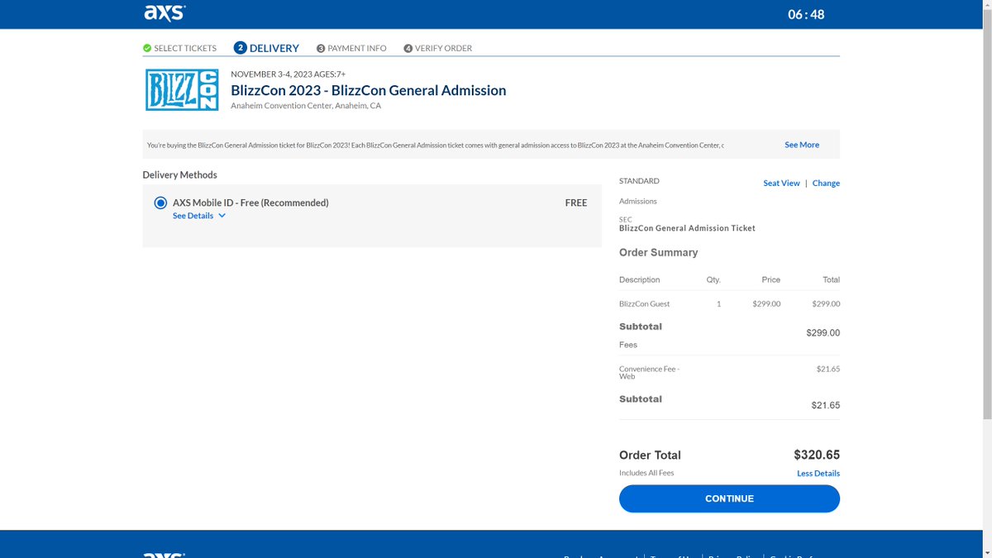This screenshot has height=558, width=992.
Task: Click the BlizzCon General Admission Ticket section text
Action: (687, 228)
